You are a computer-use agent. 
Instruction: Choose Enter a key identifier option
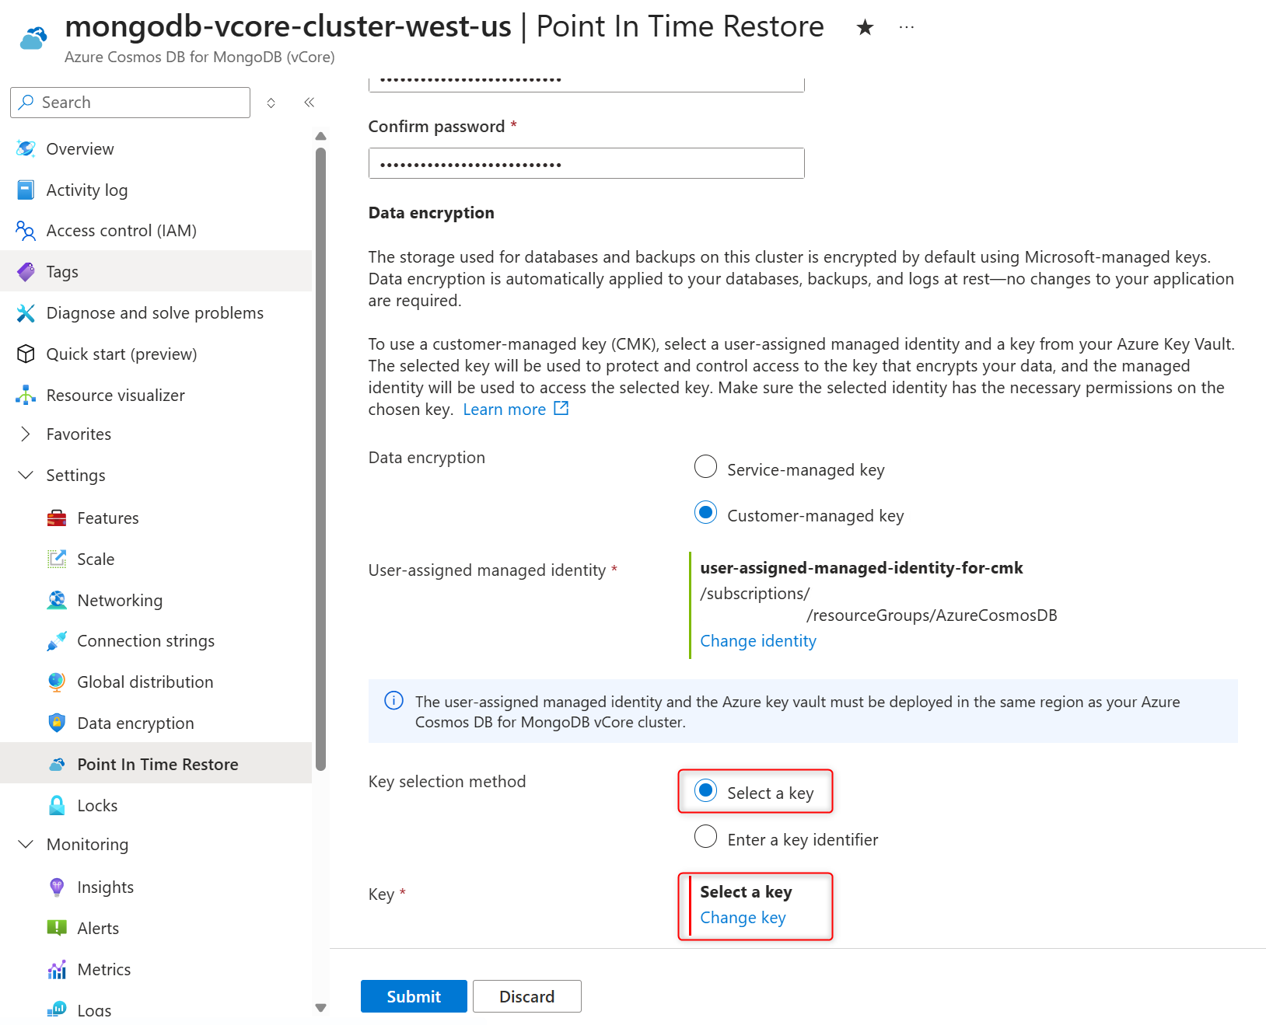point(705,837)
